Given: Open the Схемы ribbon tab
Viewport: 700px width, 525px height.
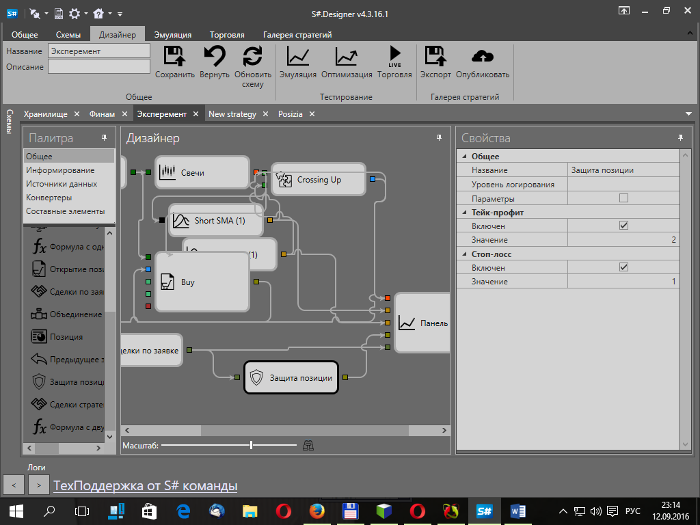Looking at the screenshot, I should (68, 35).
